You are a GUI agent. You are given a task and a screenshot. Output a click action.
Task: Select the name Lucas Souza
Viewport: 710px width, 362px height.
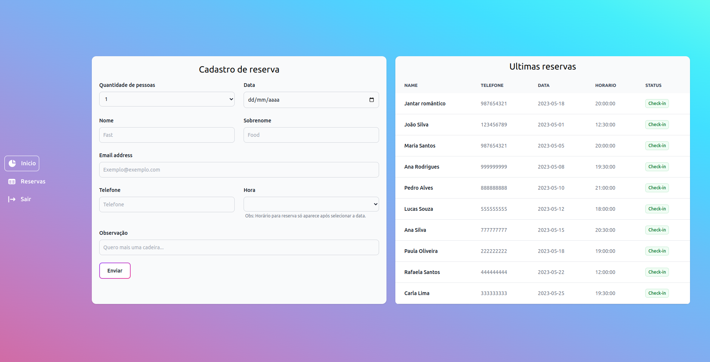point(418,209)
